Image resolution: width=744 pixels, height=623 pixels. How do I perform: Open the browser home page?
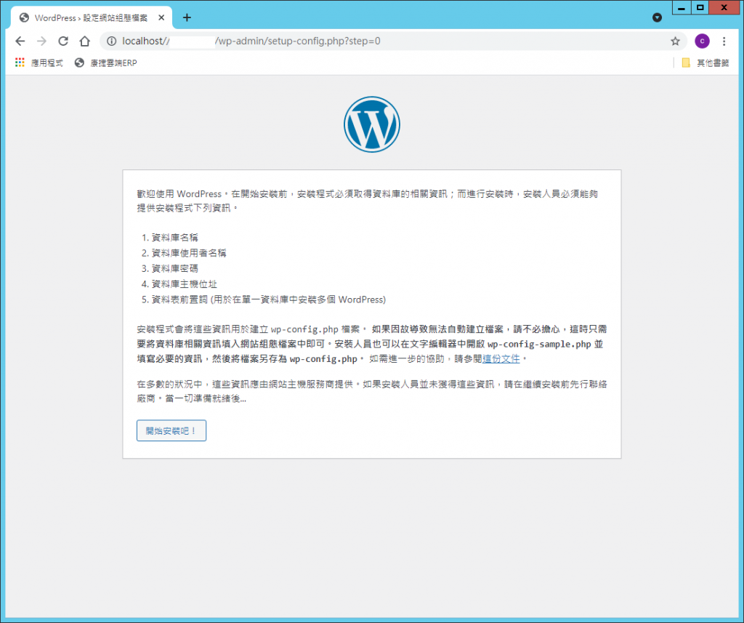pyautogui.click(x=84, y=41)
